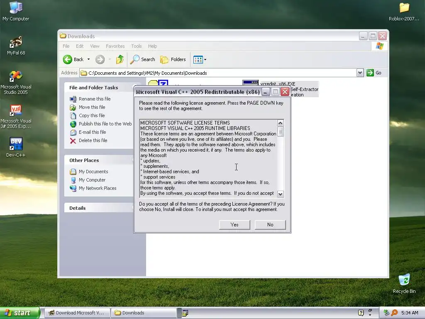Close the Visual C++ Redistributable dialog
This screenshot has height=319, width=425.
(285, 92)
